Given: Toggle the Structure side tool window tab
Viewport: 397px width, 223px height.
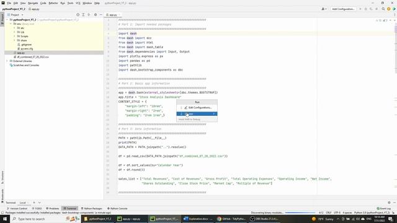Looking at the screenshot, I should tap(2, 177).
